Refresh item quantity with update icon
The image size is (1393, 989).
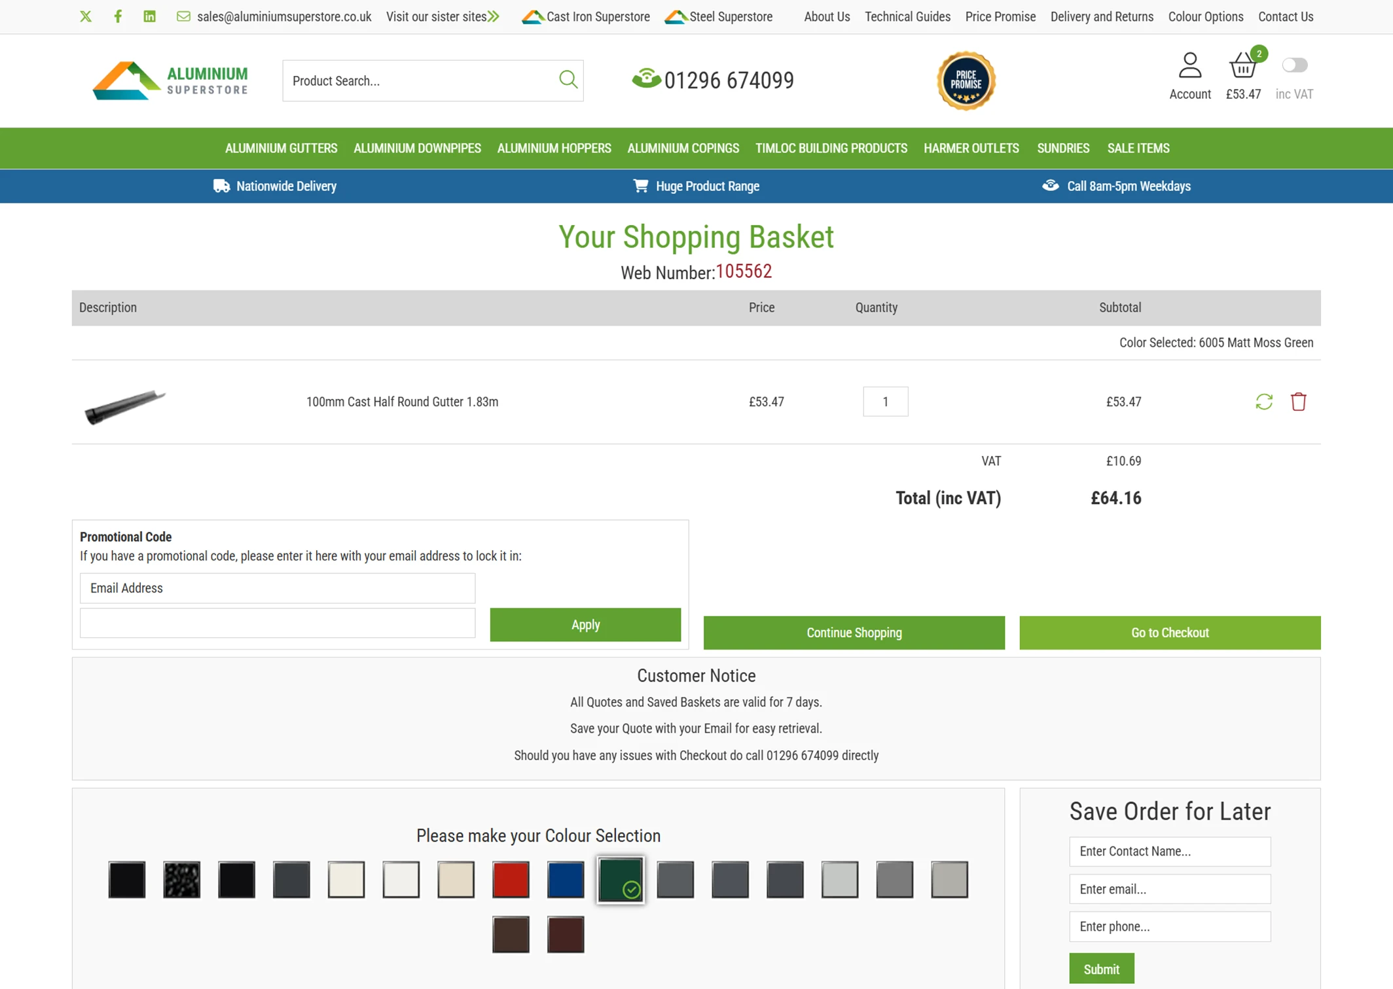tap(1264, 402)
